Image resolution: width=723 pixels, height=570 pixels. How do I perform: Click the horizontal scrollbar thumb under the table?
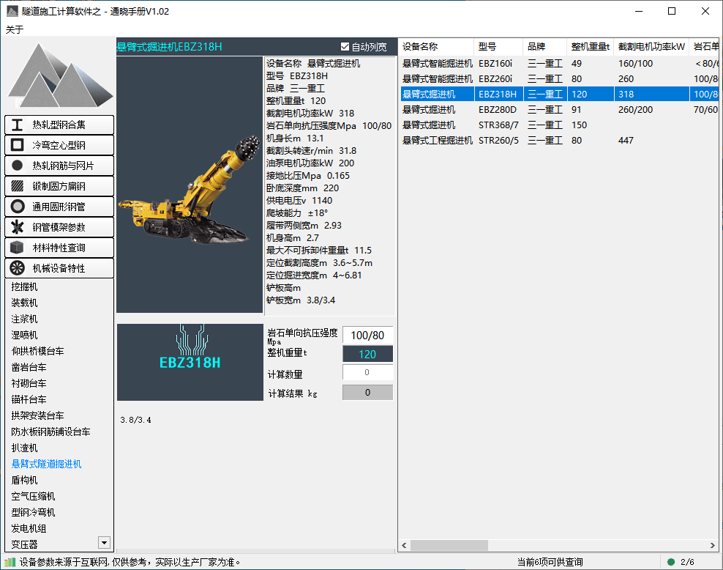coord(449,546)
